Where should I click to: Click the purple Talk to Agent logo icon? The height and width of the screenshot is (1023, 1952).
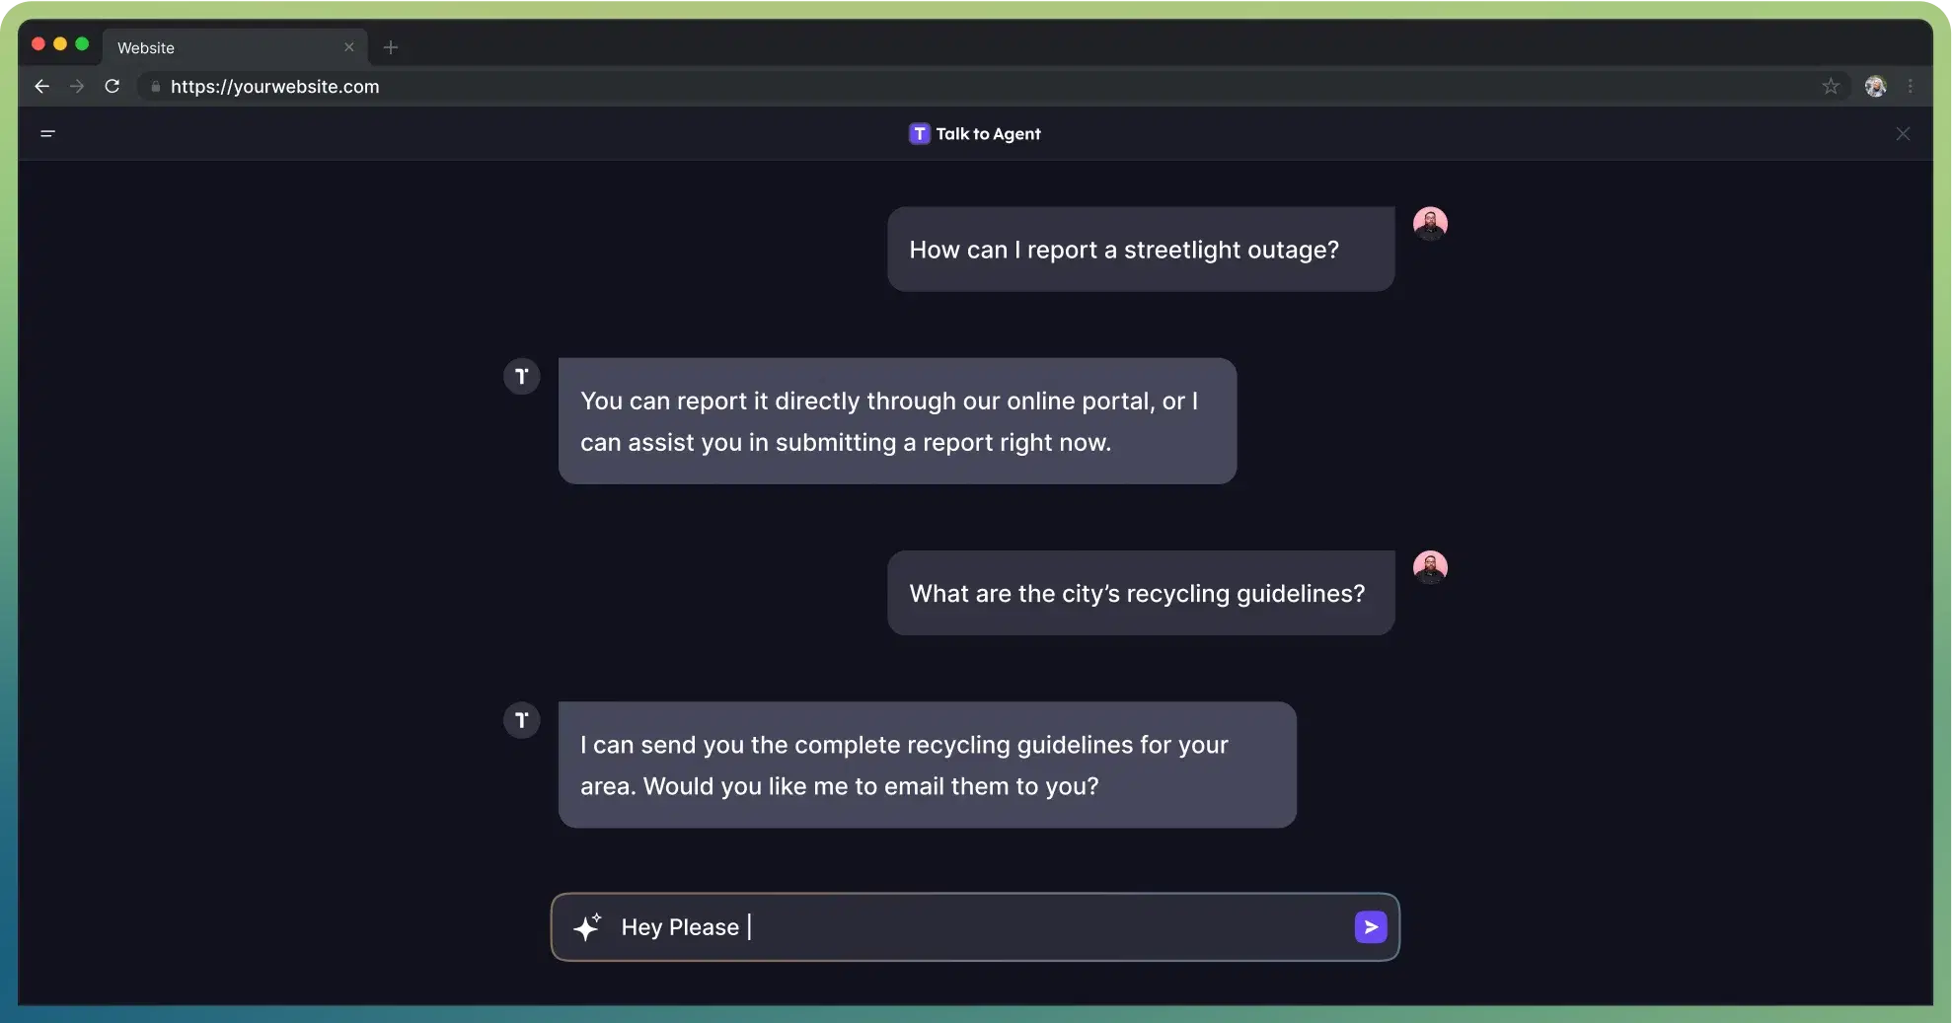tap(919, 134)
